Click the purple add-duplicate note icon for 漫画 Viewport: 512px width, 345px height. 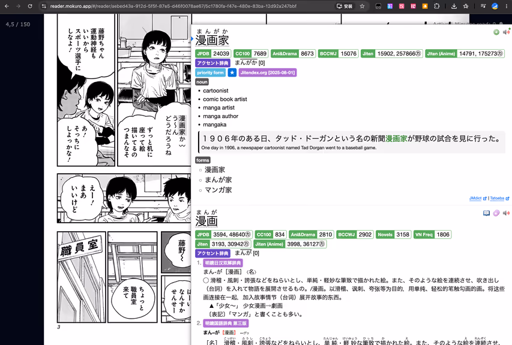coord(496,213)
